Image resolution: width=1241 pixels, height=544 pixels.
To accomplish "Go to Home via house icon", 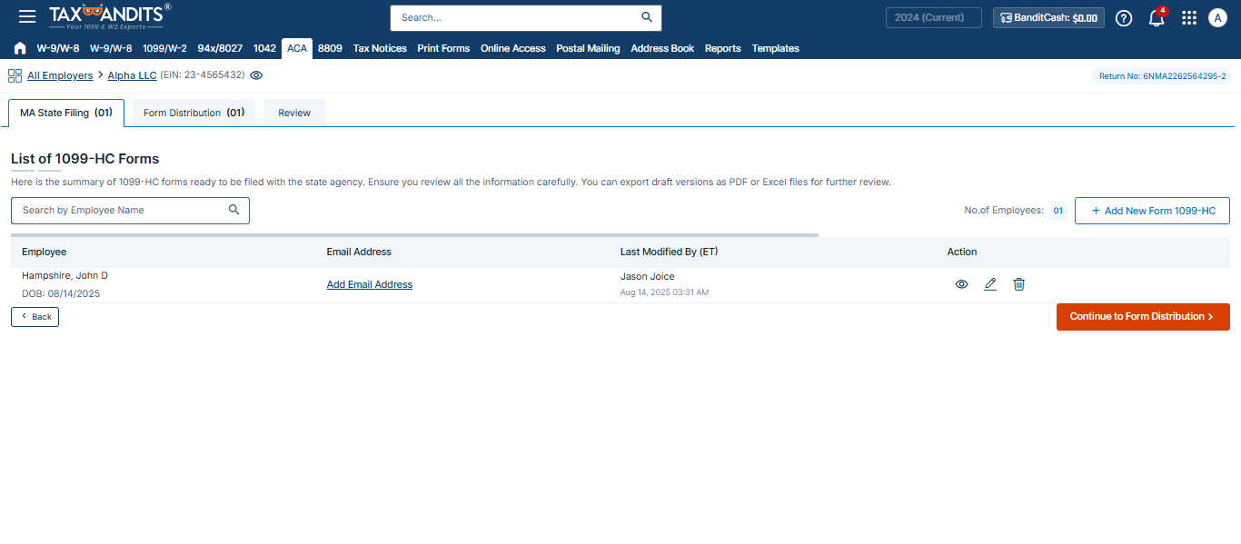I will point(20,48).
